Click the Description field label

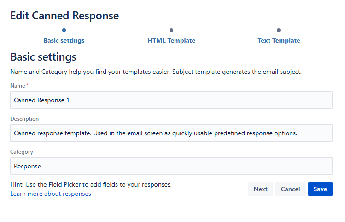pyautogui.click(x=24, y=119)
